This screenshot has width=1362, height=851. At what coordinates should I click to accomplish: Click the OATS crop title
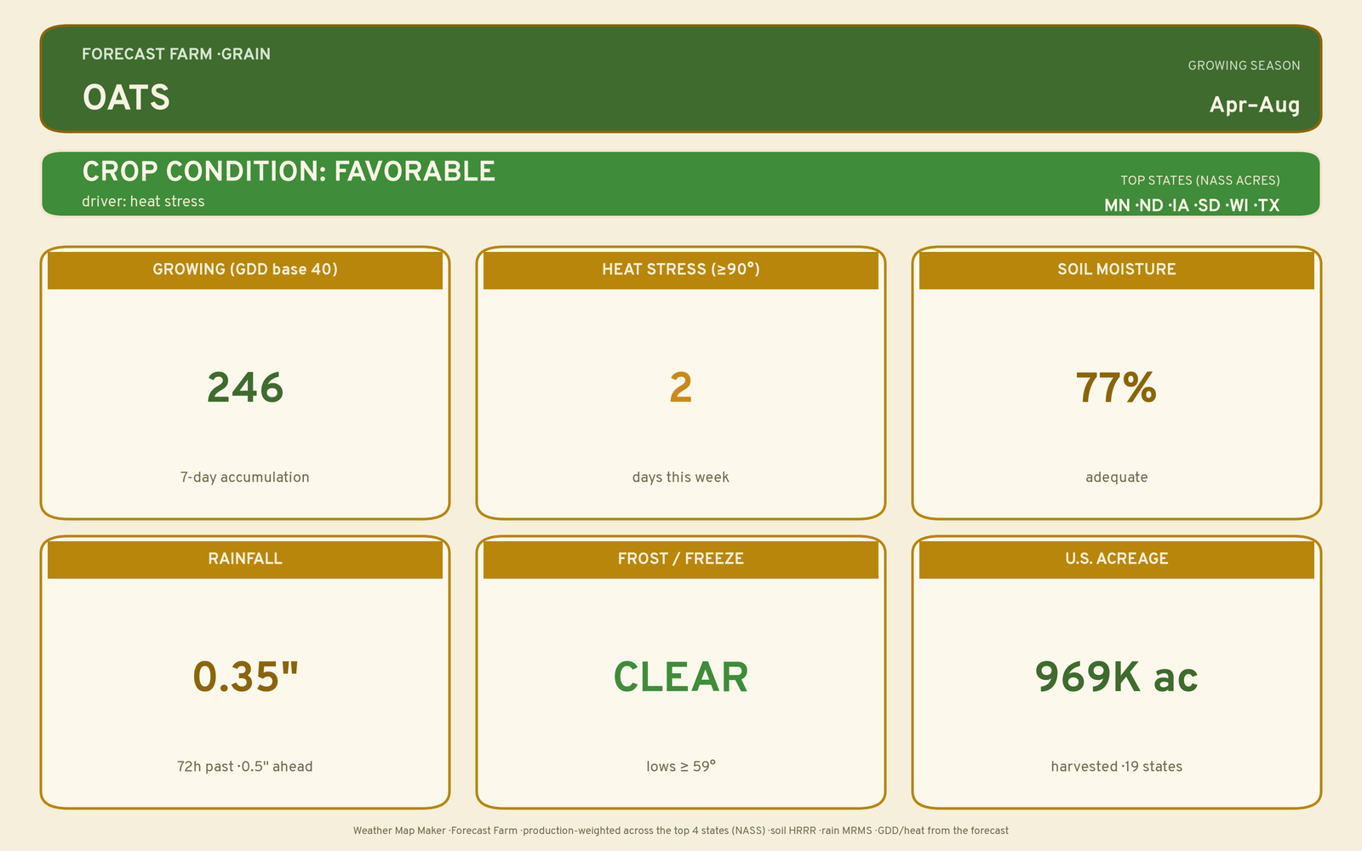click(x=126, y=98)
